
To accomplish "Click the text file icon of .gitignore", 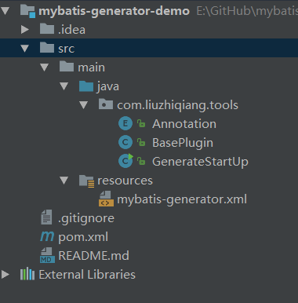I will tap(46, 217).
